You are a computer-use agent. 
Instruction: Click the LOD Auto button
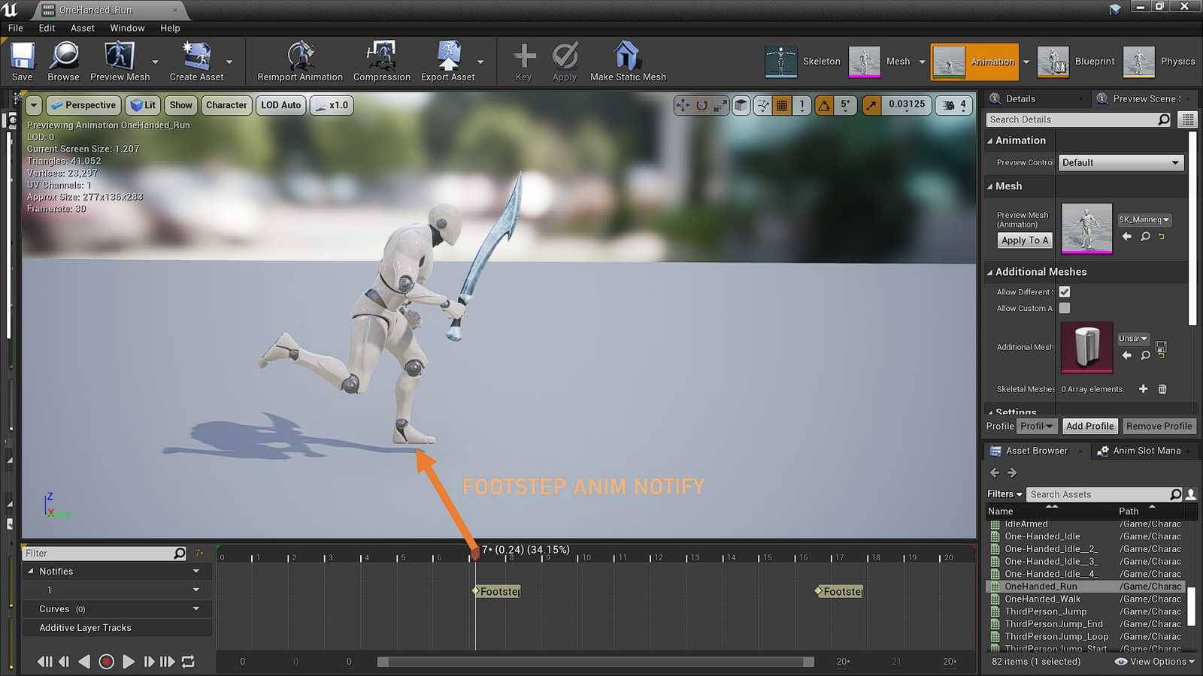click(280, 106)
